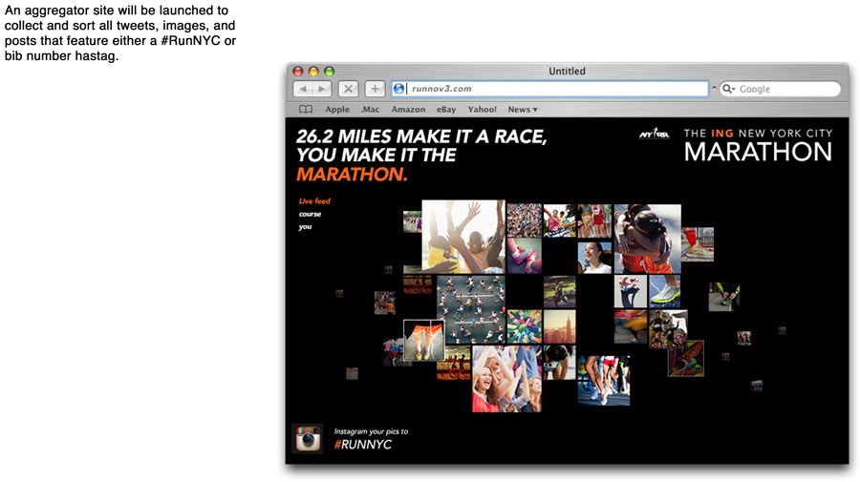
Task: Click the Untitled window title
Action: 567,72
